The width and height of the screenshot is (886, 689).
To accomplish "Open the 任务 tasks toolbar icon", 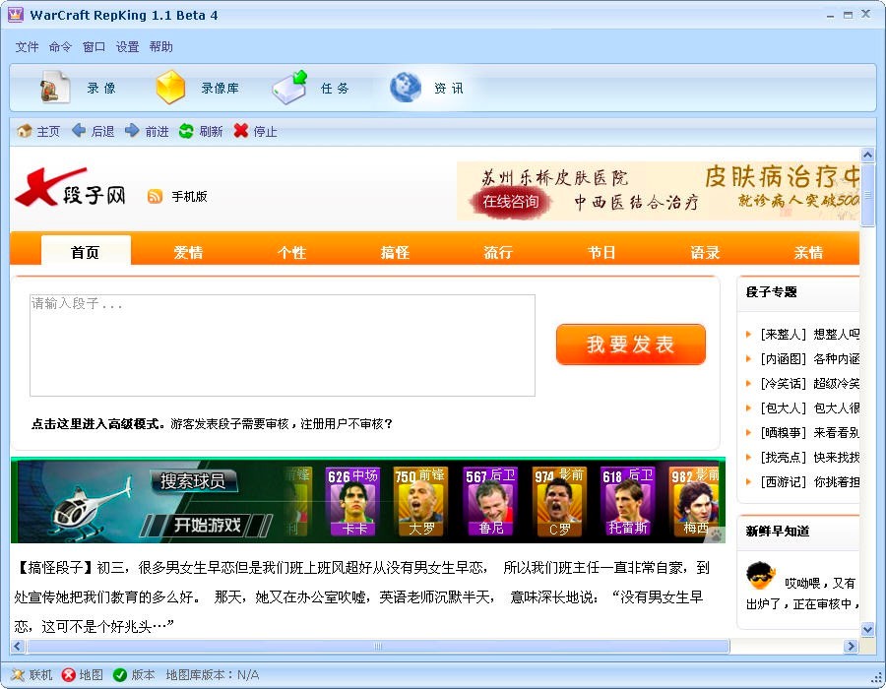I will coord(290,87).
